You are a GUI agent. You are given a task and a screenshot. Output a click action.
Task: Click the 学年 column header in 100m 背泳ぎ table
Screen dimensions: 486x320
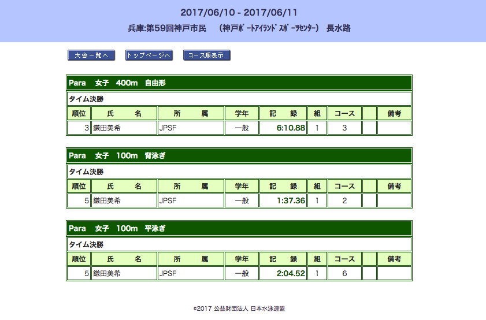point(242,186)
